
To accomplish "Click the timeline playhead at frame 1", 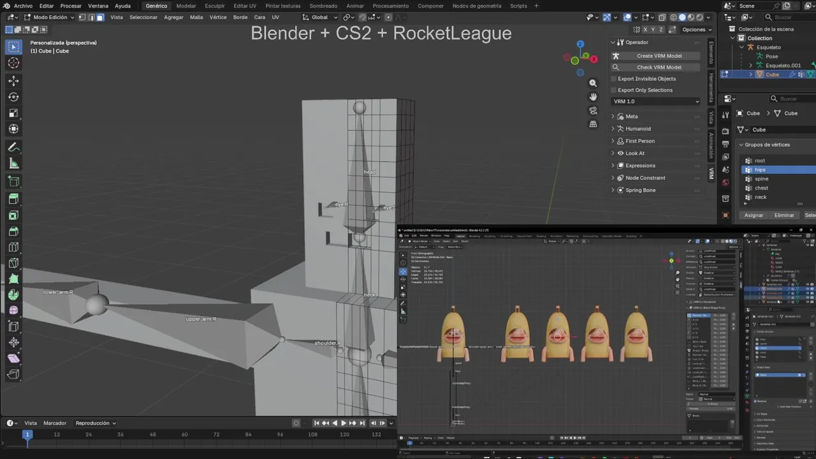I will (x=27, y=434).
